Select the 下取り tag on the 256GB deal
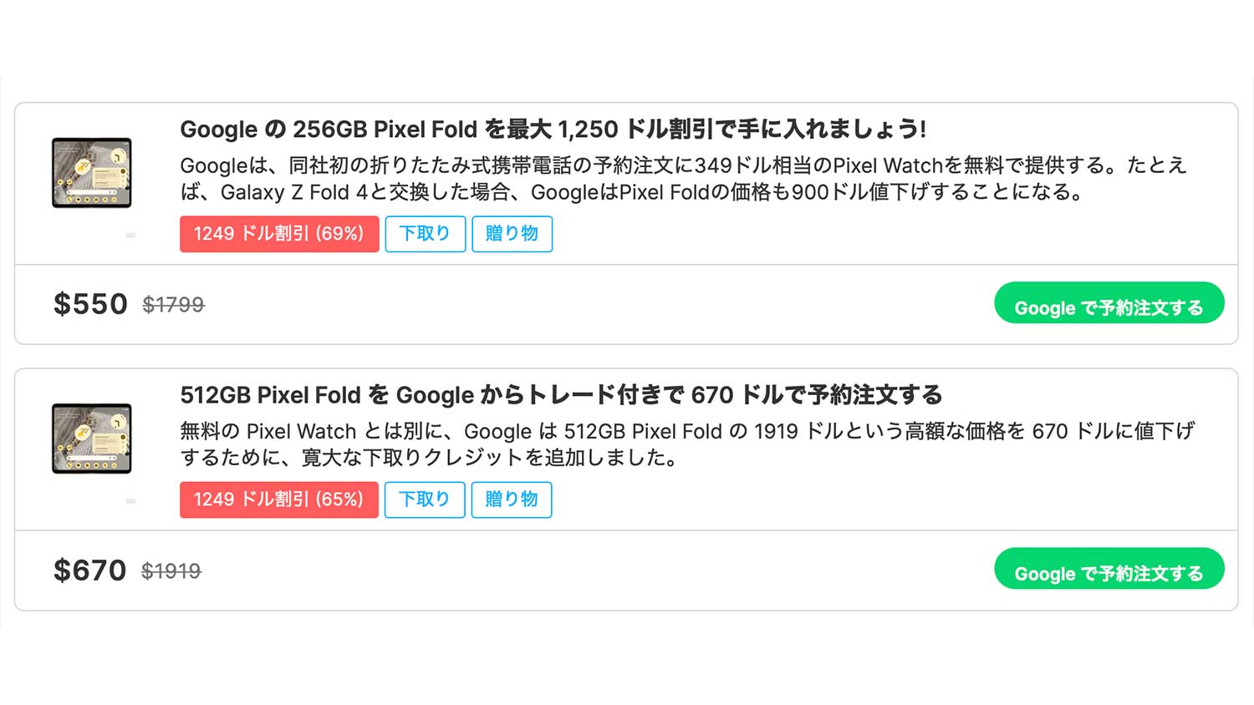Image resolution: width=1254 pixels, height=705 pixels. 425,234
